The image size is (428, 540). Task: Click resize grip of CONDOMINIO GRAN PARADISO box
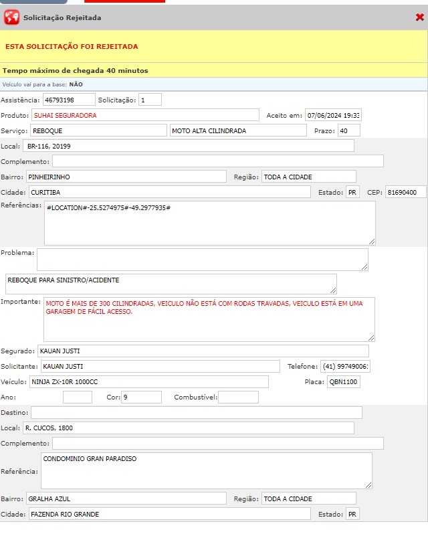(x=368, y=484)
